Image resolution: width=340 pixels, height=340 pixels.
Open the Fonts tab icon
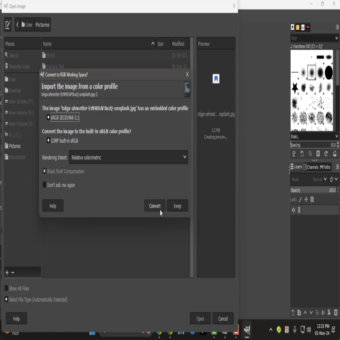[303, 28]
